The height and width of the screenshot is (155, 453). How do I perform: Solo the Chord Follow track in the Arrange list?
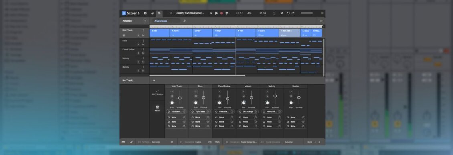click(x=138, y=53)
